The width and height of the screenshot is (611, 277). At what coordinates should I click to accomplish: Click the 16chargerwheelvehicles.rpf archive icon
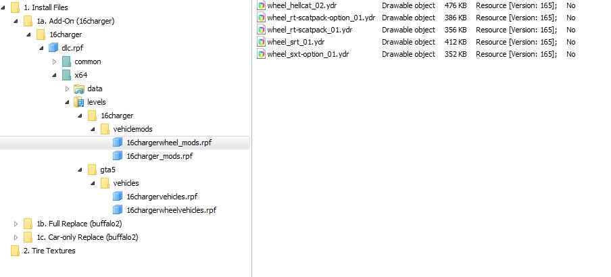coord(118,210)
